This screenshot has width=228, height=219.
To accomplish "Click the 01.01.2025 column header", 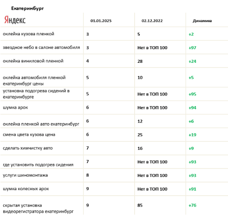I will [x=101, y=21].
